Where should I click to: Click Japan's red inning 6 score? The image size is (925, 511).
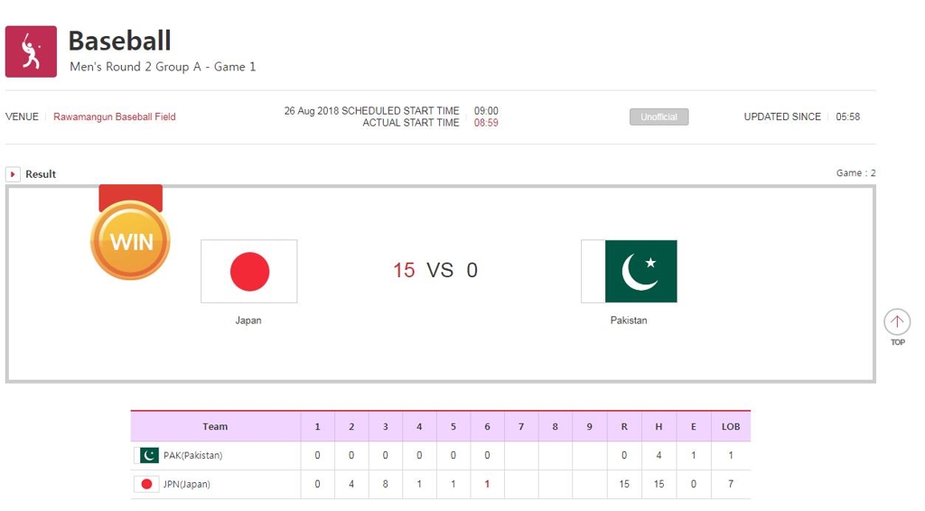pos(487,484)
